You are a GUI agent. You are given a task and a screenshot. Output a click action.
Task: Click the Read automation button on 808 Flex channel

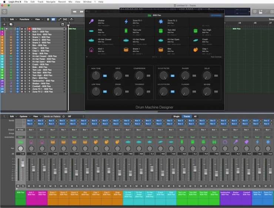[20, 137]
